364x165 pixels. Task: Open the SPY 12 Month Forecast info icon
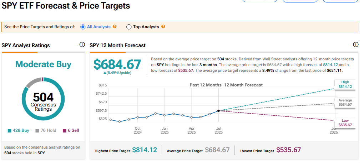point(355,45)
